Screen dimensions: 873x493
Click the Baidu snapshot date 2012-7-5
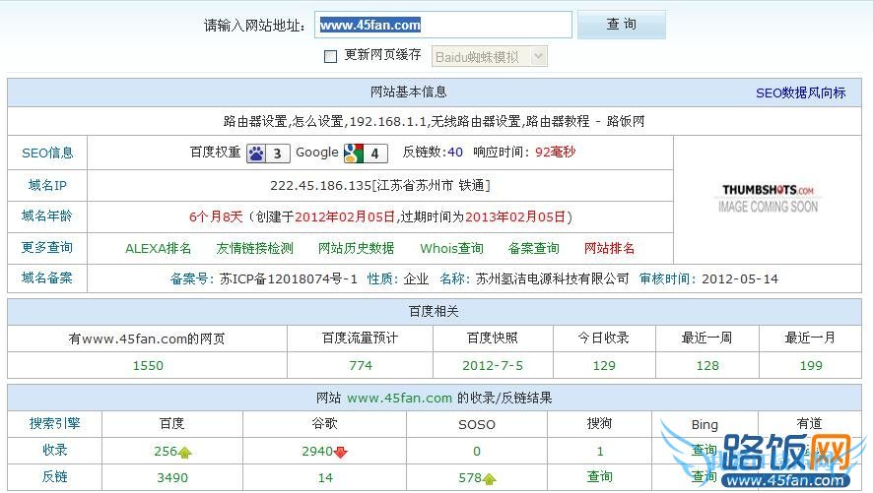493,366
